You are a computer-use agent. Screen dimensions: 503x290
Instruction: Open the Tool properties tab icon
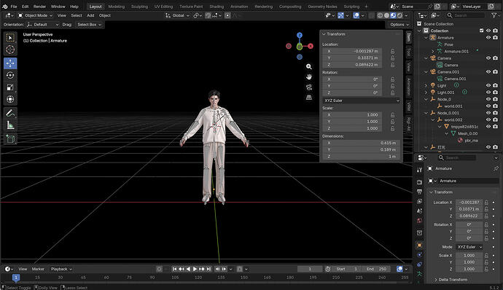click(419, 170)
